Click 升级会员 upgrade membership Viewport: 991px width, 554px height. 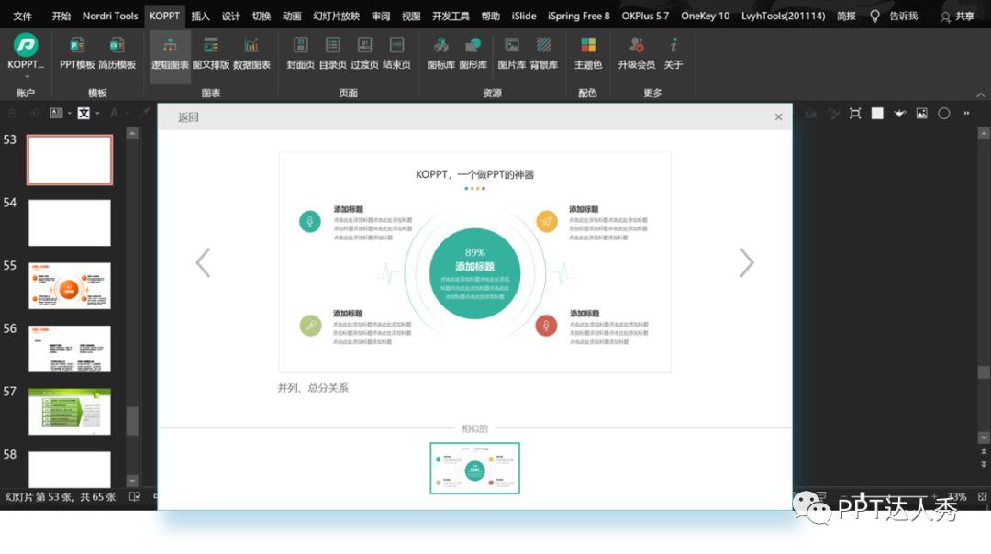point(637,52)
